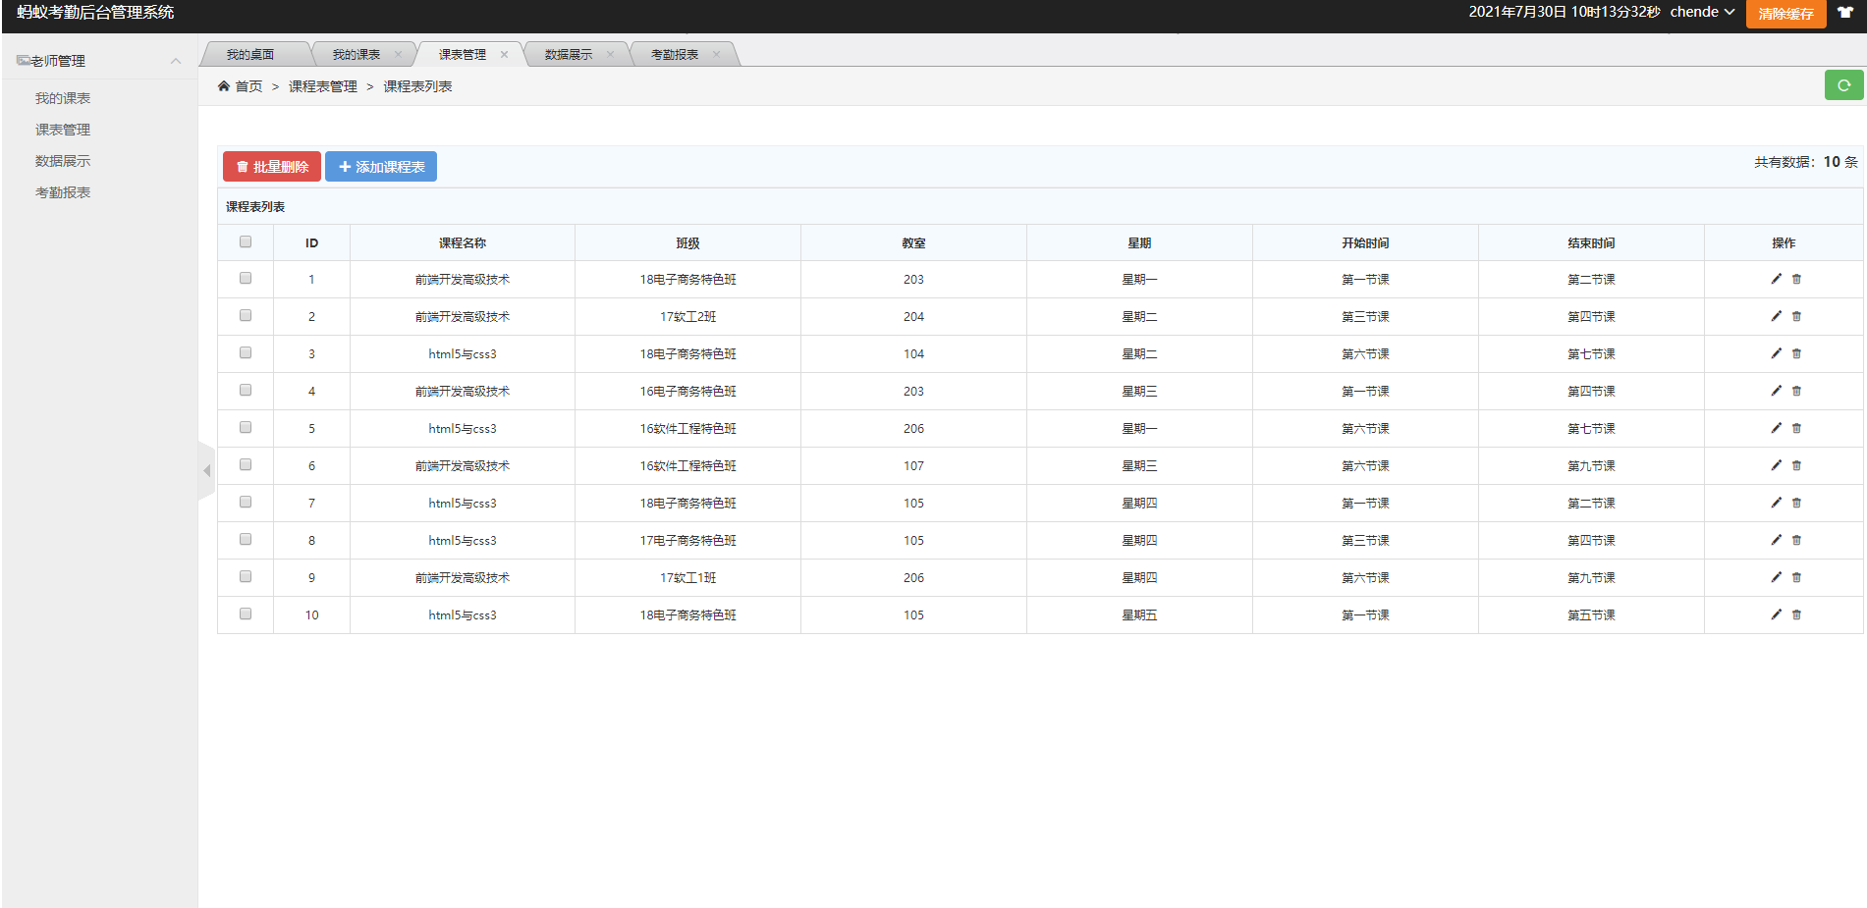Collapse the sidebar with the left arrow handle
This screenshot has height=908, width=1867.
tap(206, 471)
